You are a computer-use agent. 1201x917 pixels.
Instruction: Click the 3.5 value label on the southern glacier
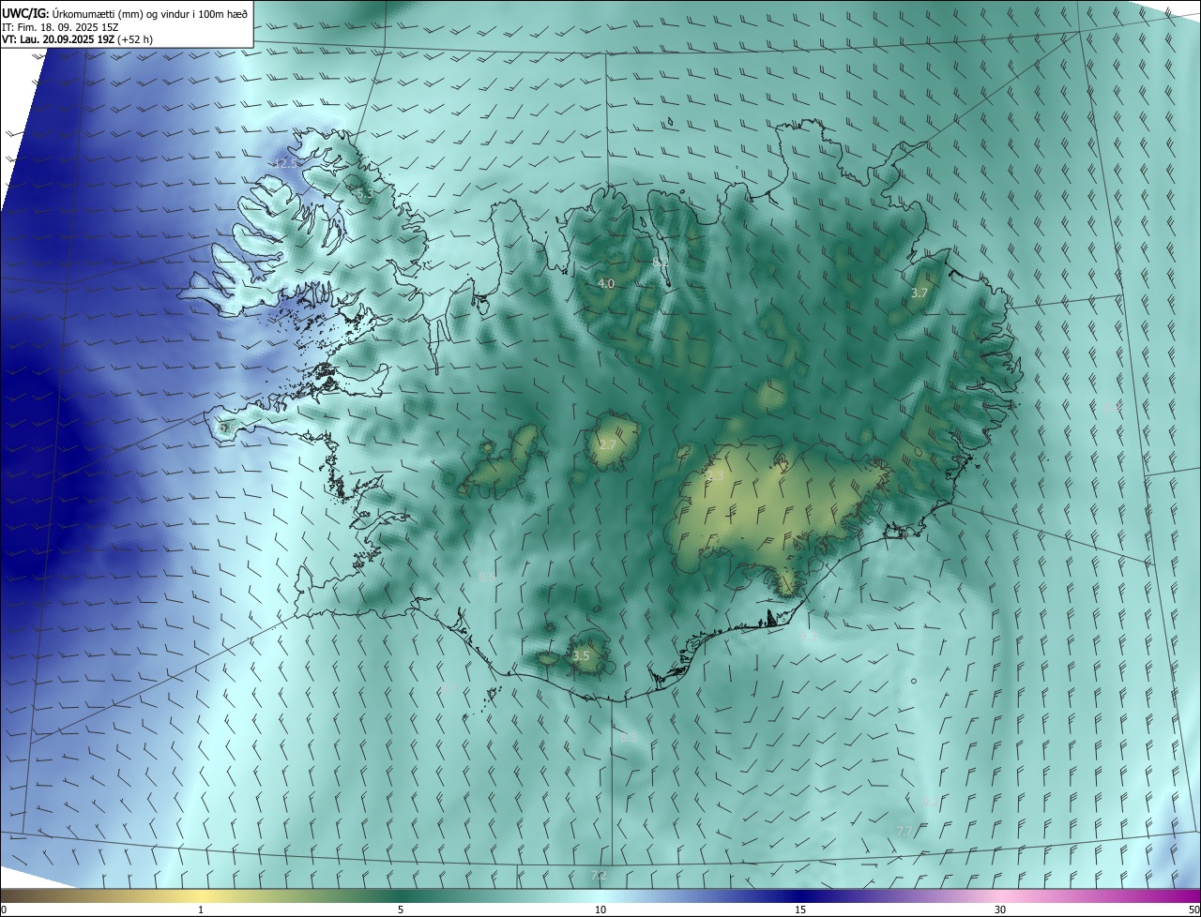(x=581, y=655)
